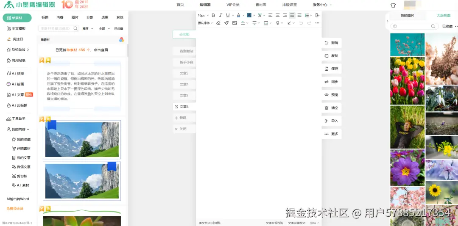This screenshot has width=458, height=226.
Task: Expand the underline style dropdown arrow
Action: coord(233,16)
